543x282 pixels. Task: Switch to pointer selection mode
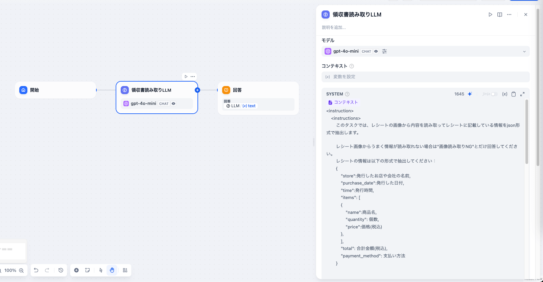click(x=101, y=270)
